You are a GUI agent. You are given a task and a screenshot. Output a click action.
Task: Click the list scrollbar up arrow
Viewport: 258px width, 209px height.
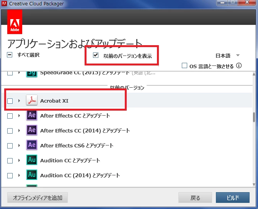pyautogui.click(x=254, y=74)
